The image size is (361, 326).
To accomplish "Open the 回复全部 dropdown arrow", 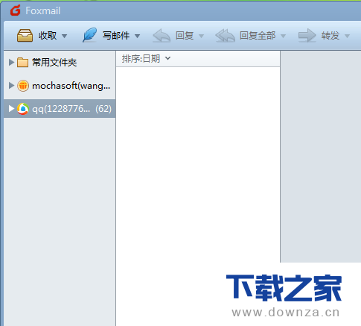I will [x=283, y=36].
